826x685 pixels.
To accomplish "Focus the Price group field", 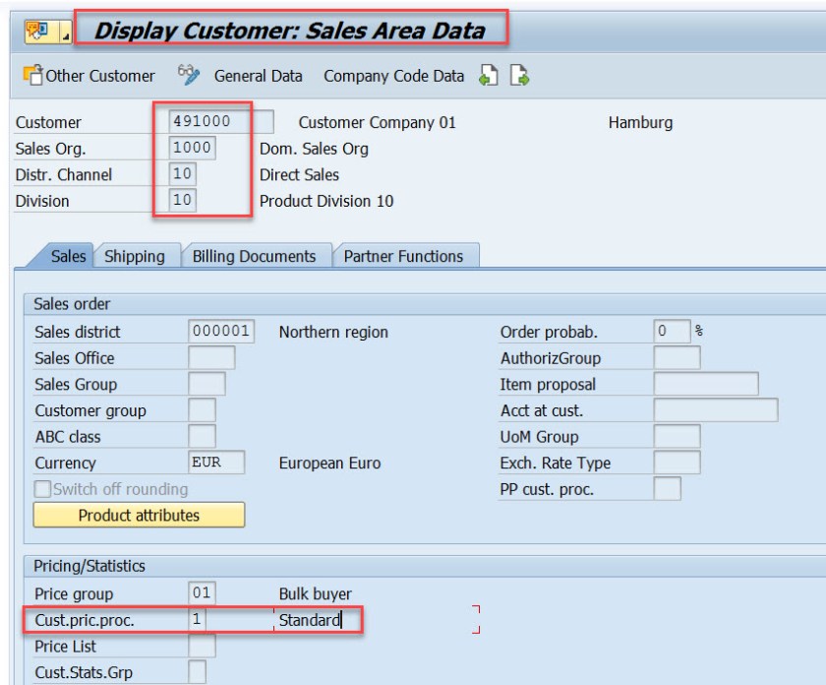I will point(202,594).
